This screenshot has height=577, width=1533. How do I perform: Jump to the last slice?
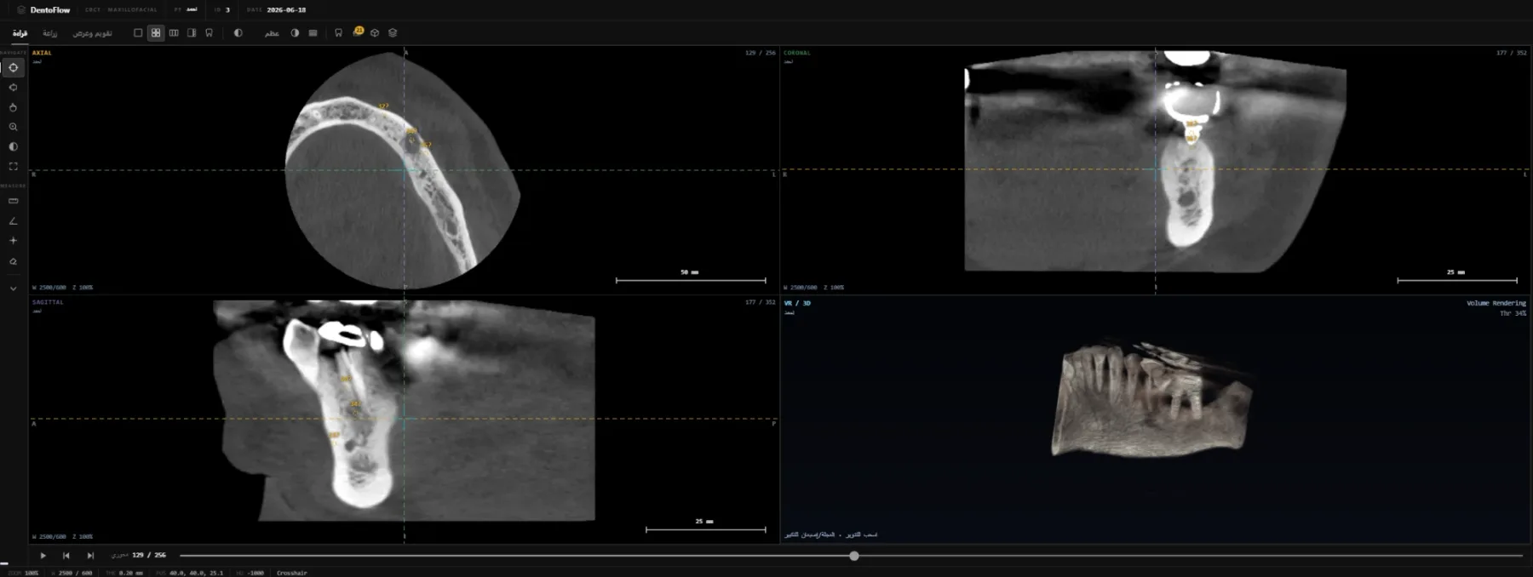tap(90, 556)
